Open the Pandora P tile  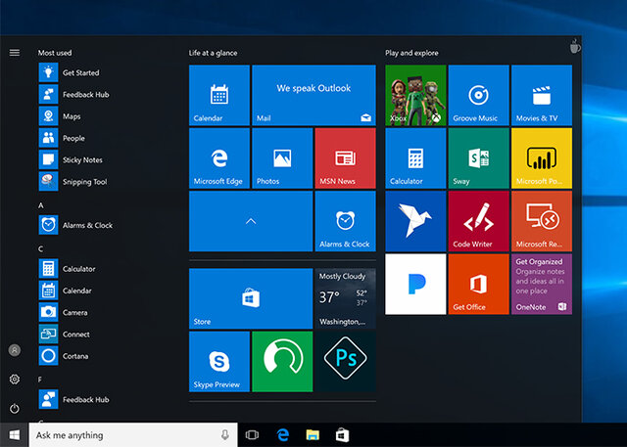(415, 285)
